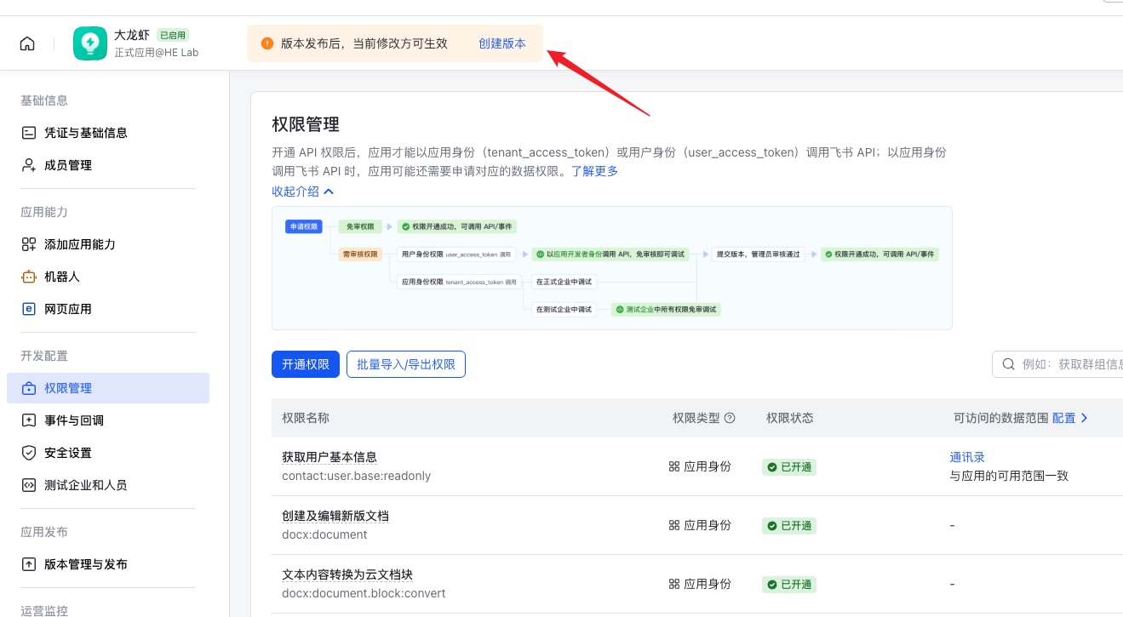The width and height of the screenshot is (1123, 617).
Task: Click green check in 文本内容转换为云文档块 status badge
Action: pyautogui.click(x=772, y=585)
